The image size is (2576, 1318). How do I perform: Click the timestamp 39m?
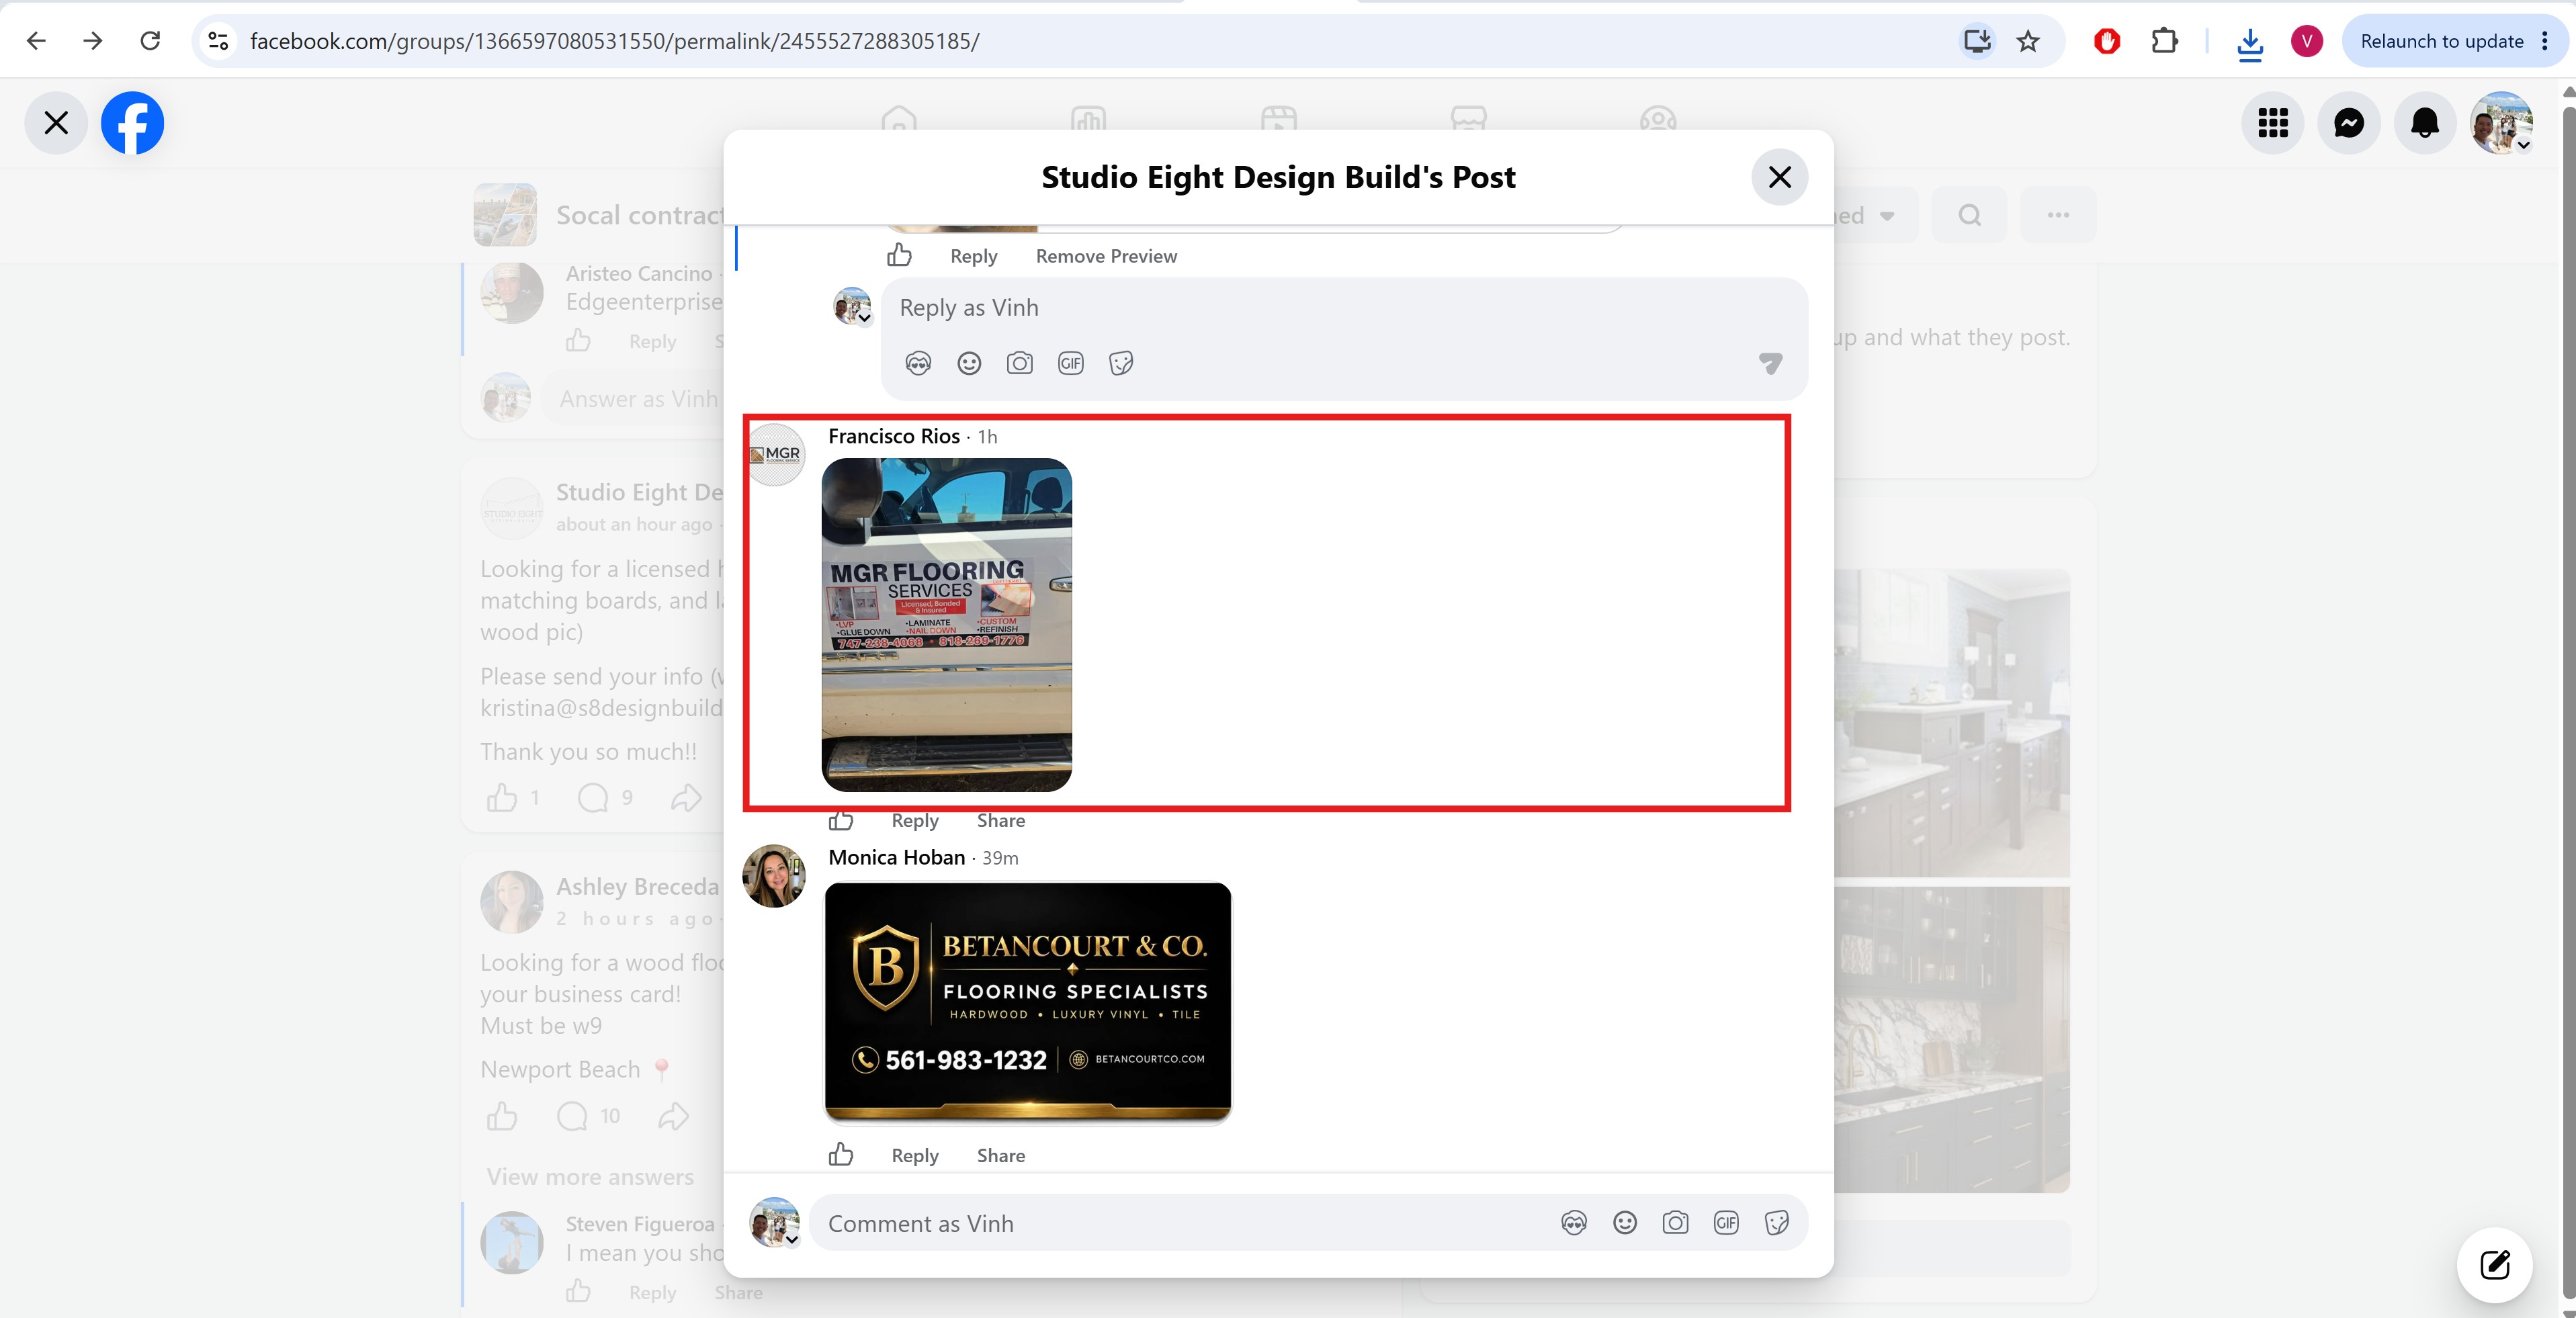pyautogui.click(x=1000, y=859)
